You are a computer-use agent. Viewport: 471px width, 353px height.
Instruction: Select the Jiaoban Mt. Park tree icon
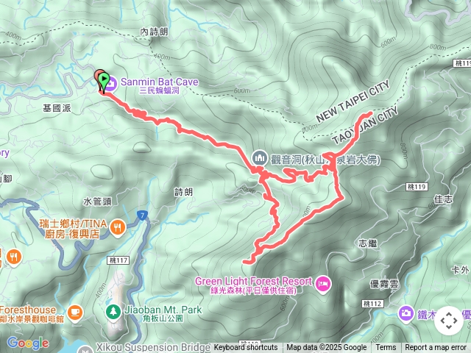(x=113, y=312)
